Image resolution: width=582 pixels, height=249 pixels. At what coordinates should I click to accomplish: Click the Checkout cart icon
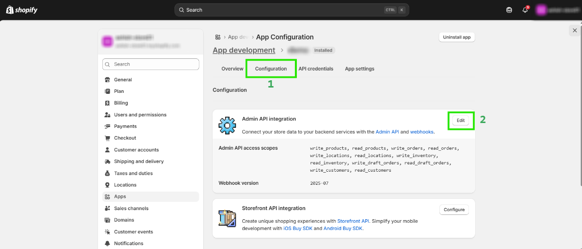click(107, 138)
